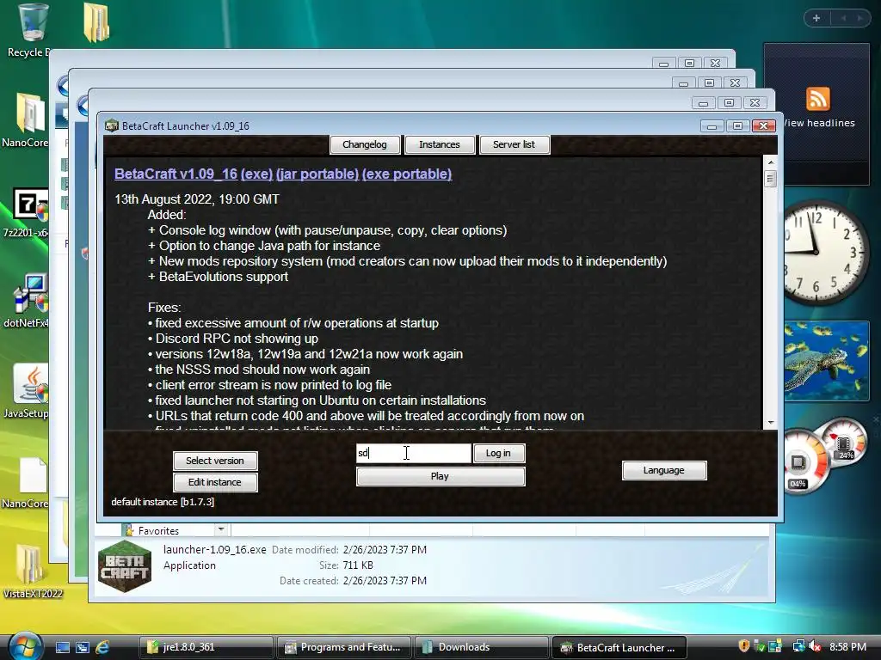Select the VistaEXT2022 folder desktop icon
The width and height of the screenshot is (881, 660).
pos(32,571)
